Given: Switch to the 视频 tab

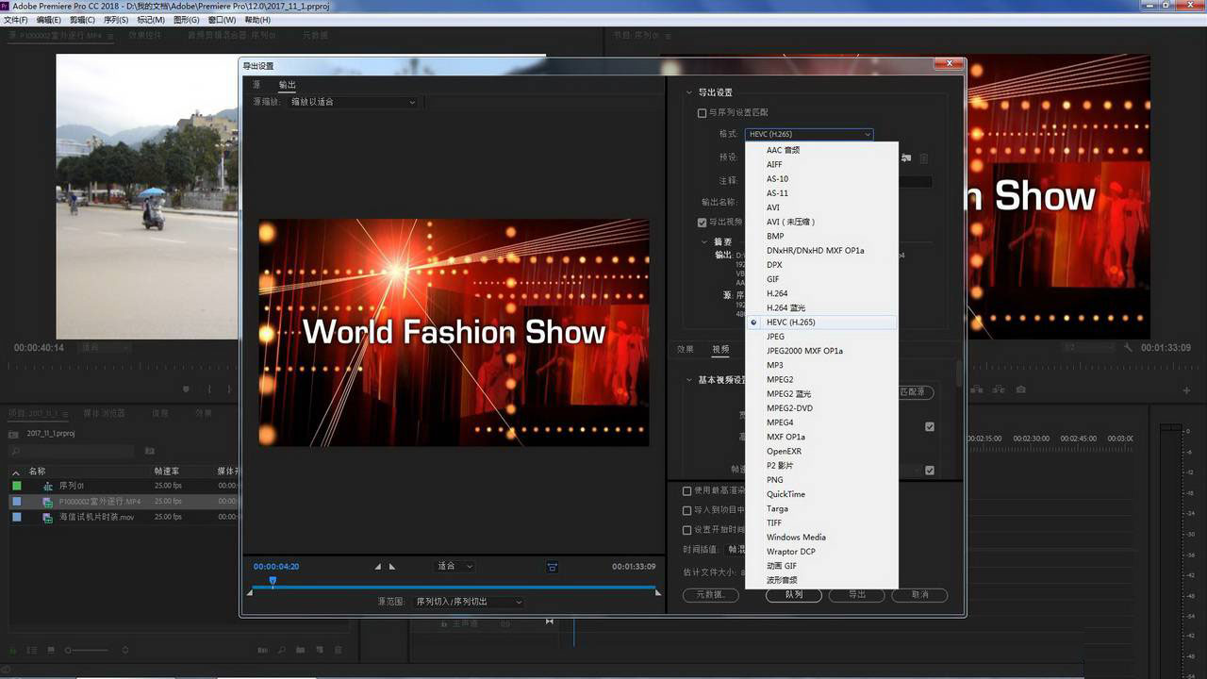Looking at the screenshot, I should 720,350.
